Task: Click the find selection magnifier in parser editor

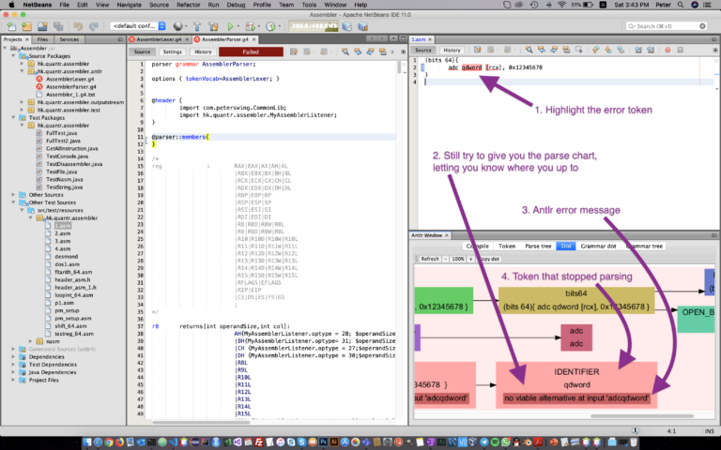Action: (345, 52)
